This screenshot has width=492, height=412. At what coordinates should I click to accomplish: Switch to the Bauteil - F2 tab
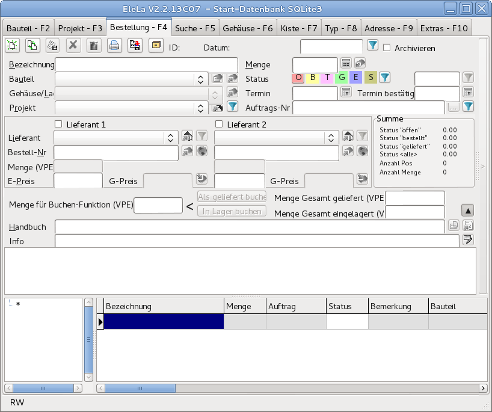coord(28,28)
